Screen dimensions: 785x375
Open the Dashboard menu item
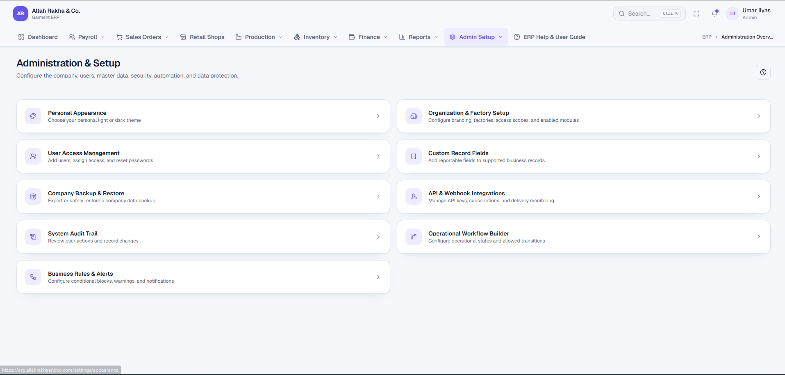[x=38, y=37]
